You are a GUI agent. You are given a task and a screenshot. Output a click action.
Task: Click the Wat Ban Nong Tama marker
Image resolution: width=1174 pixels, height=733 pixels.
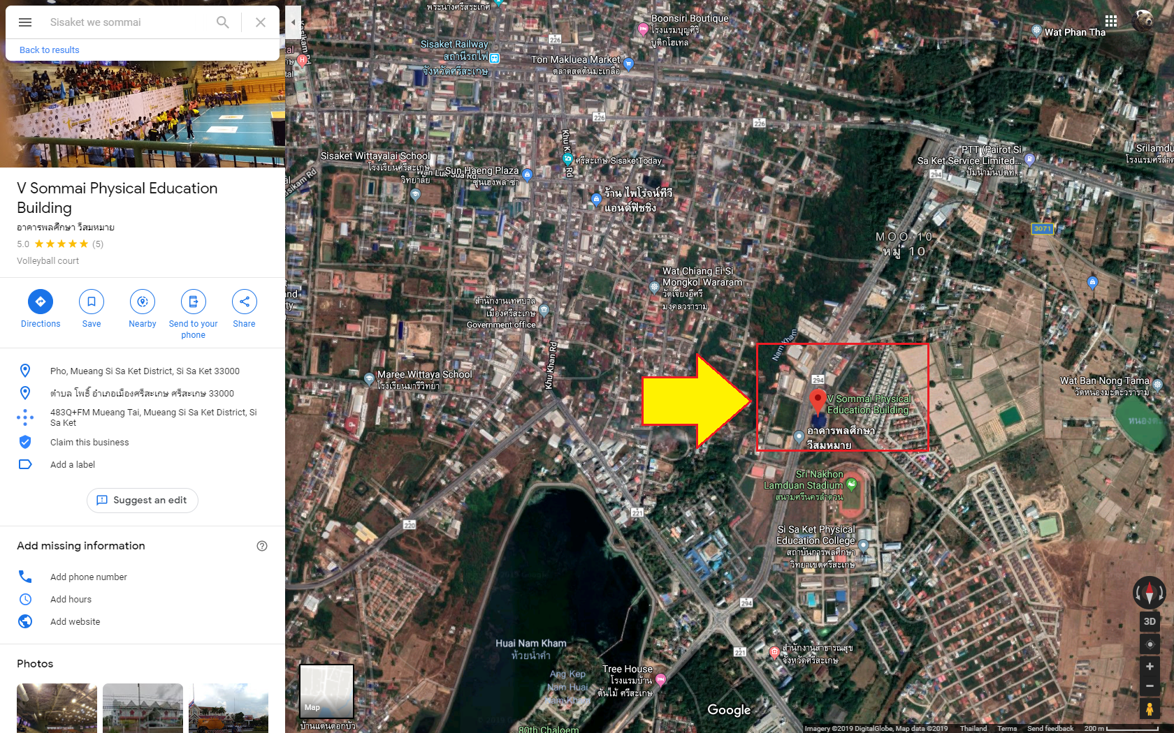pos(1157,384)
